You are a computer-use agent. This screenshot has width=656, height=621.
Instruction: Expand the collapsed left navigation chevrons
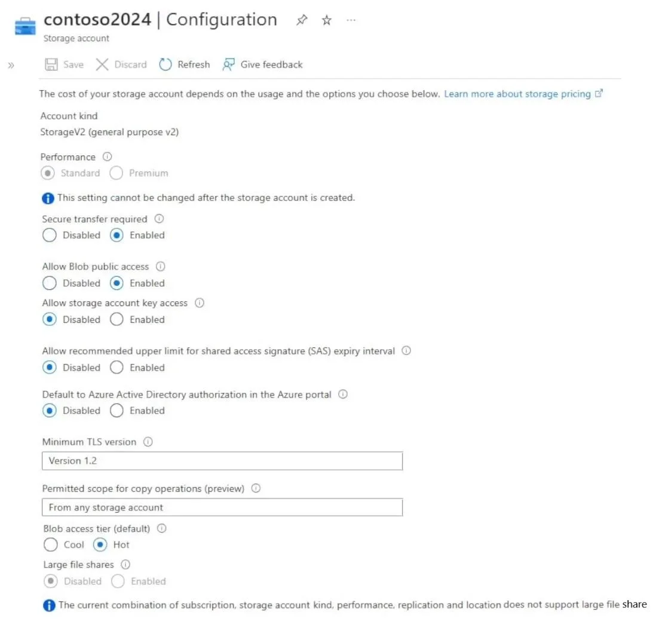coord(11,65)
